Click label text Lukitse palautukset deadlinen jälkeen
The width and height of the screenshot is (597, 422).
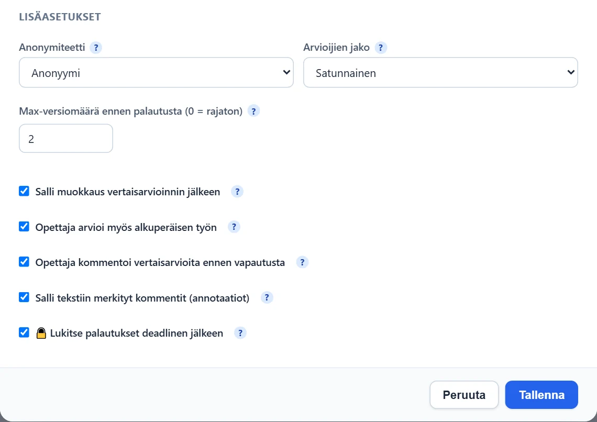137,334
